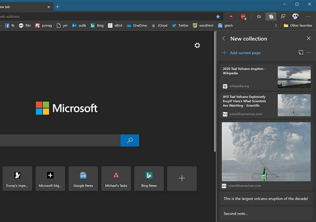This screenshot has width=316, height=222.
Task: Open the iCloud bookmark
Action: click(159, 26)
